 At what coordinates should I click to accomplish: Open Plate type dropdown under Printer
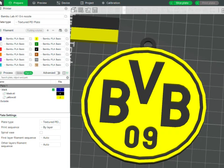(41, 22)
